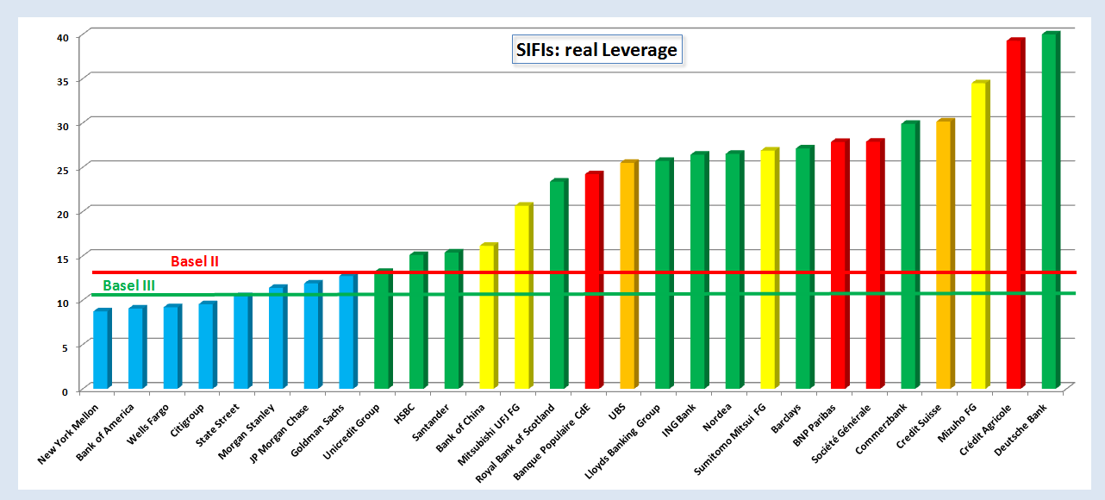Click the HSBC bar
Screen dimensions: 1105x500
(417, 321)
